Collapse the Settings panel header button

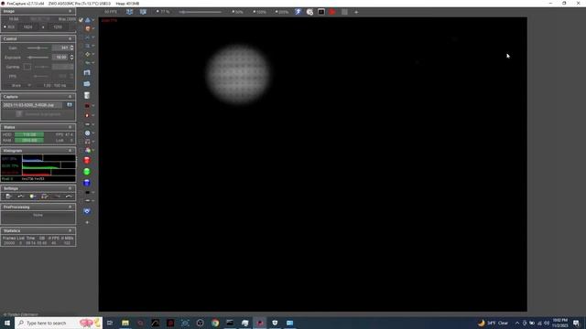coord(70,188)
